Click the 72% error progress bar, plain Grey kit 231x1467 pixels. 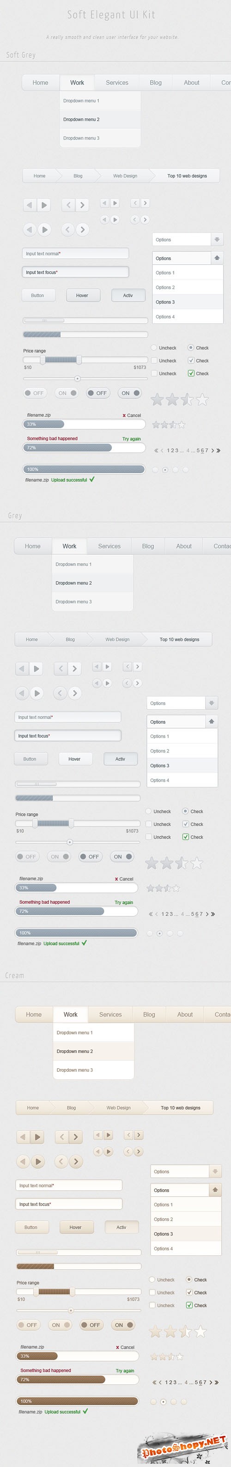(77, 911)
